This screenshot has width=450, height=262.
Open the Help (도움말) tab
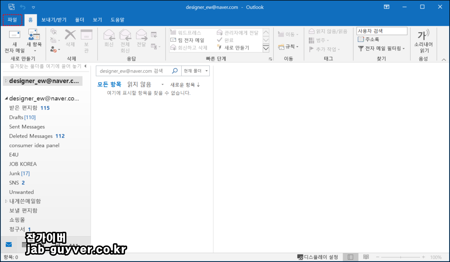pyautogui.click(x=117, y=20)
